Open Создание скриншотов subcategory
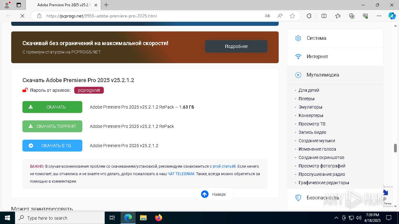The width and height of the screenshot is (399, 224). click(x=321, y=157)
